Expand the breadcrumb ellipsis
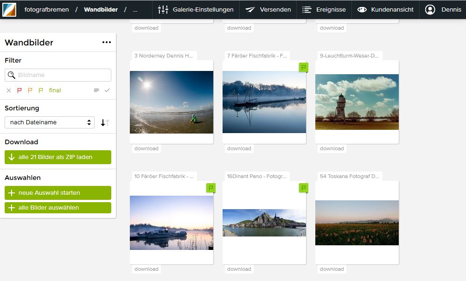The height and width of the screenshot is (281, 466). pos(135,10)
